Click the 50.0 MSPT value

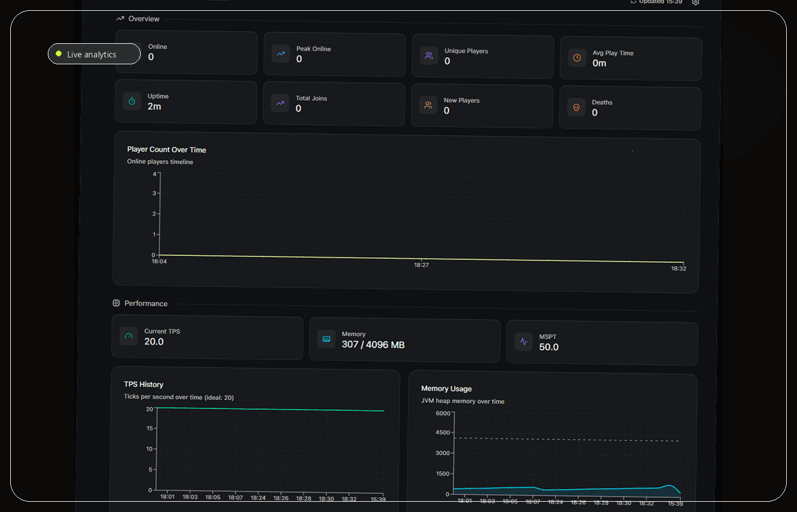(549, 347)
